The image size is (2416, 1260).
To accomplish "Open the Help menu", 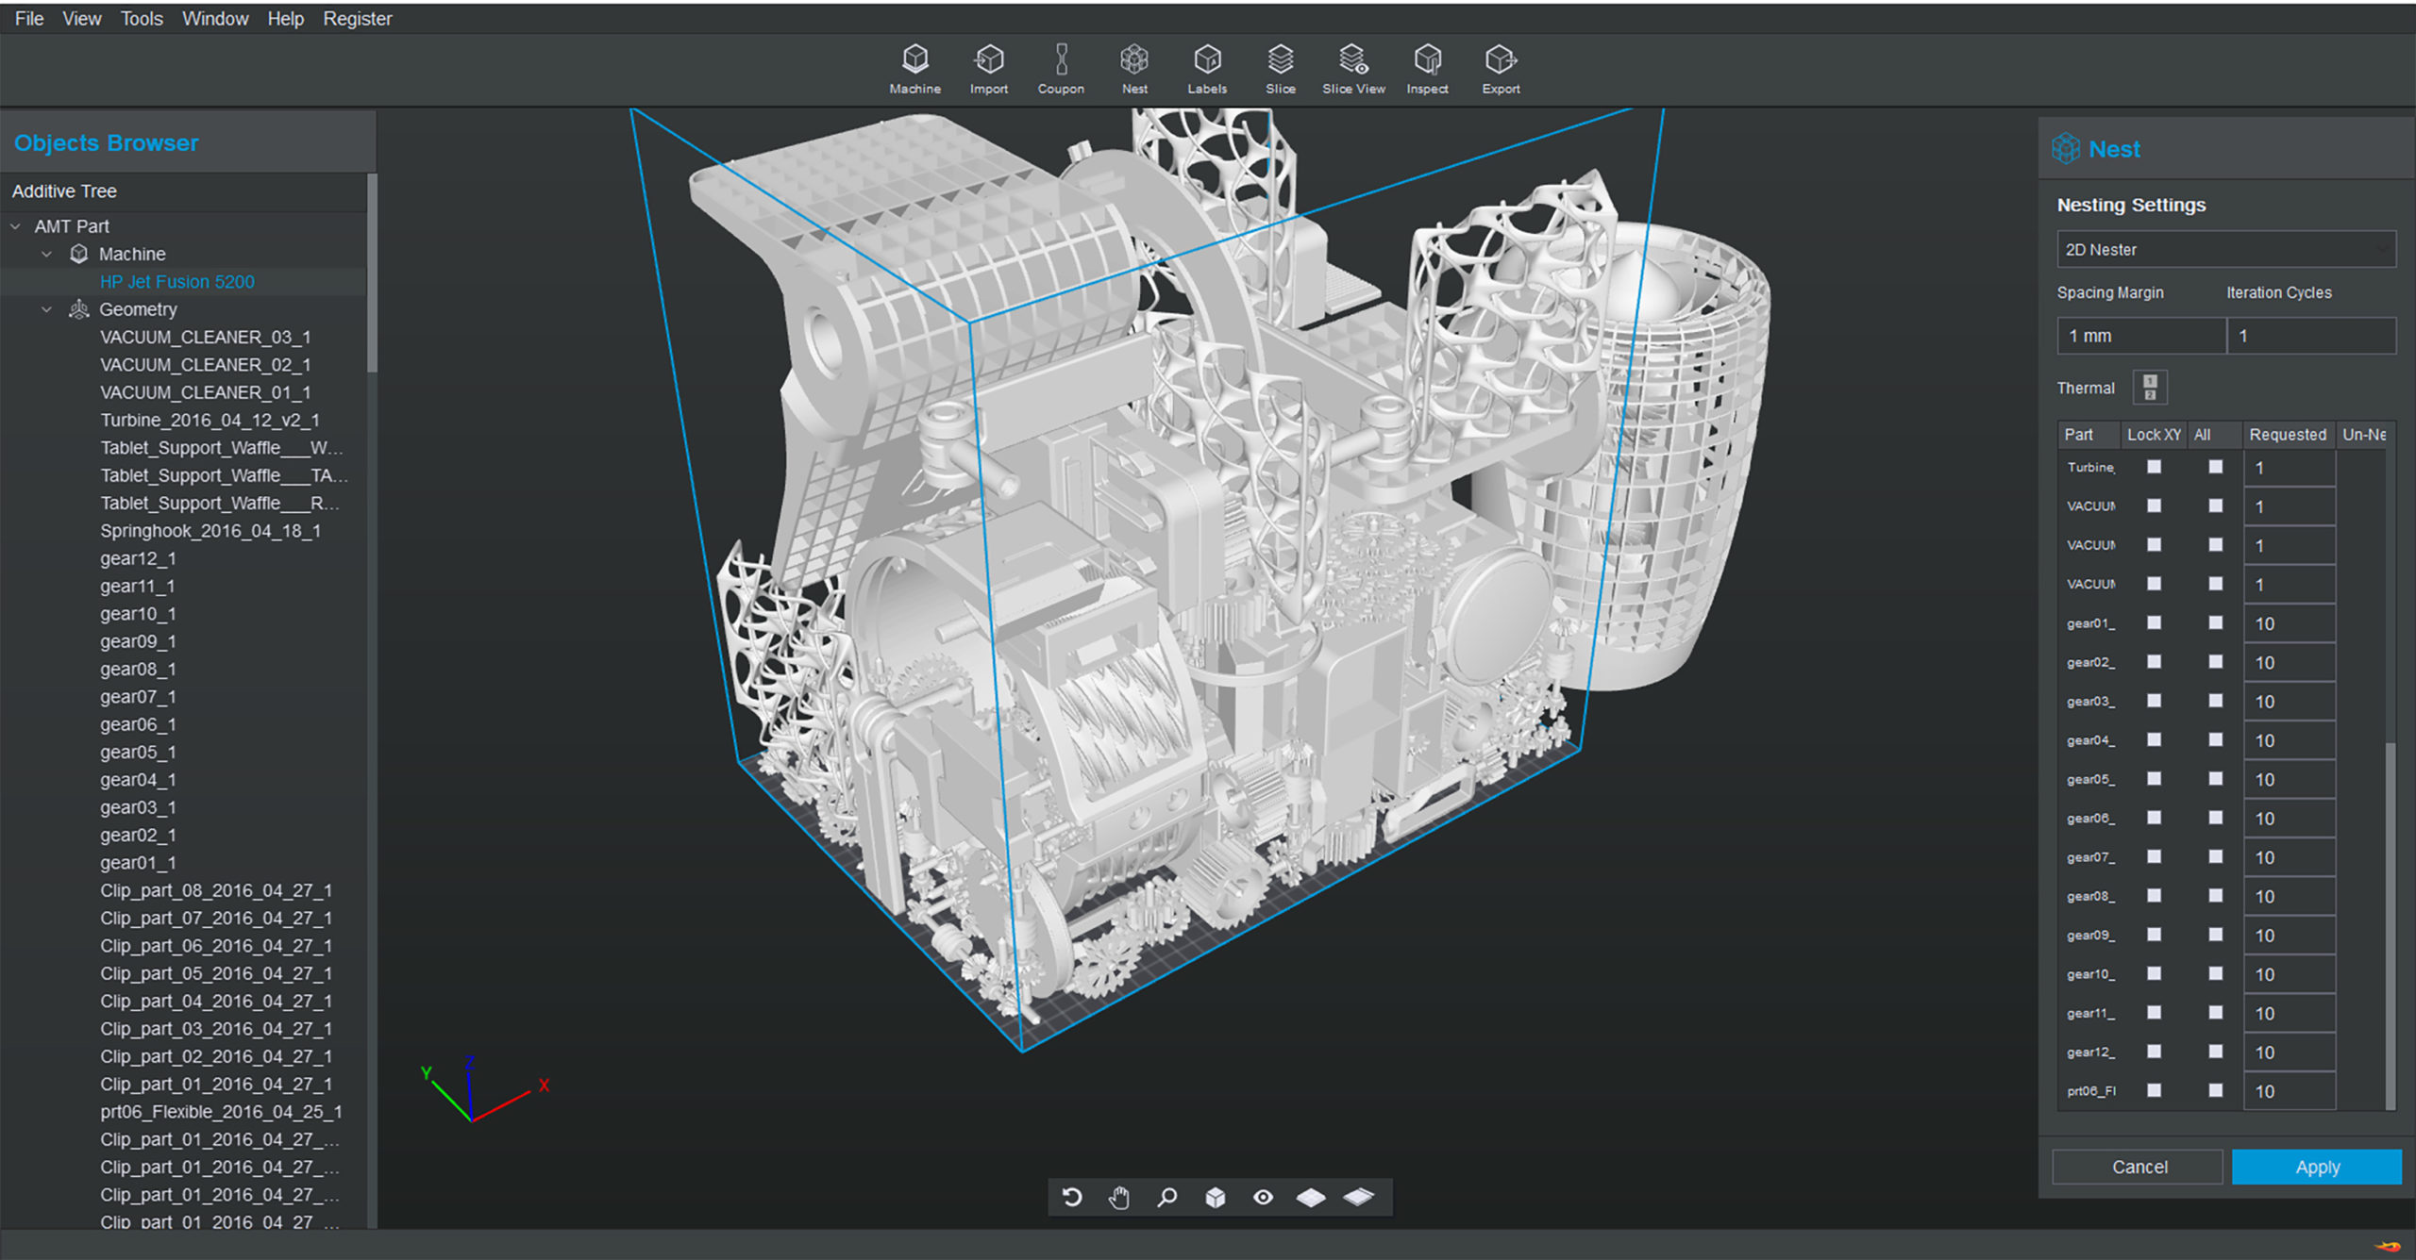I will pyautogui.click(x=285, y=18).
